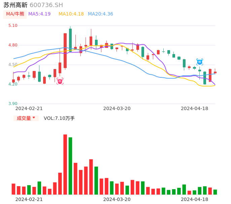Click the MA5:4.19 legend label

tap(39, 14)
